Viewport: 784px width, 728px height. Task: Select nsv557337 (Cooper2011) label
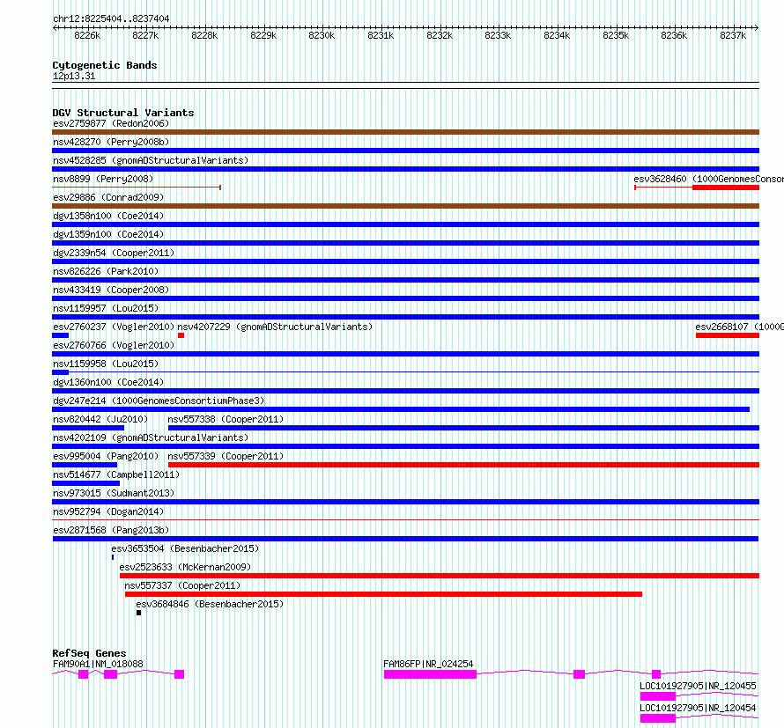182,585
